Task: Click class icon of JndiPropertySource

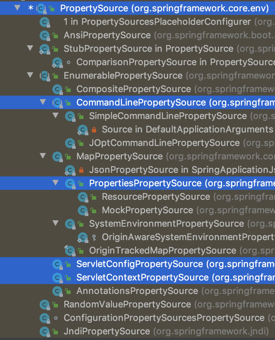Action: click(45, 331)
